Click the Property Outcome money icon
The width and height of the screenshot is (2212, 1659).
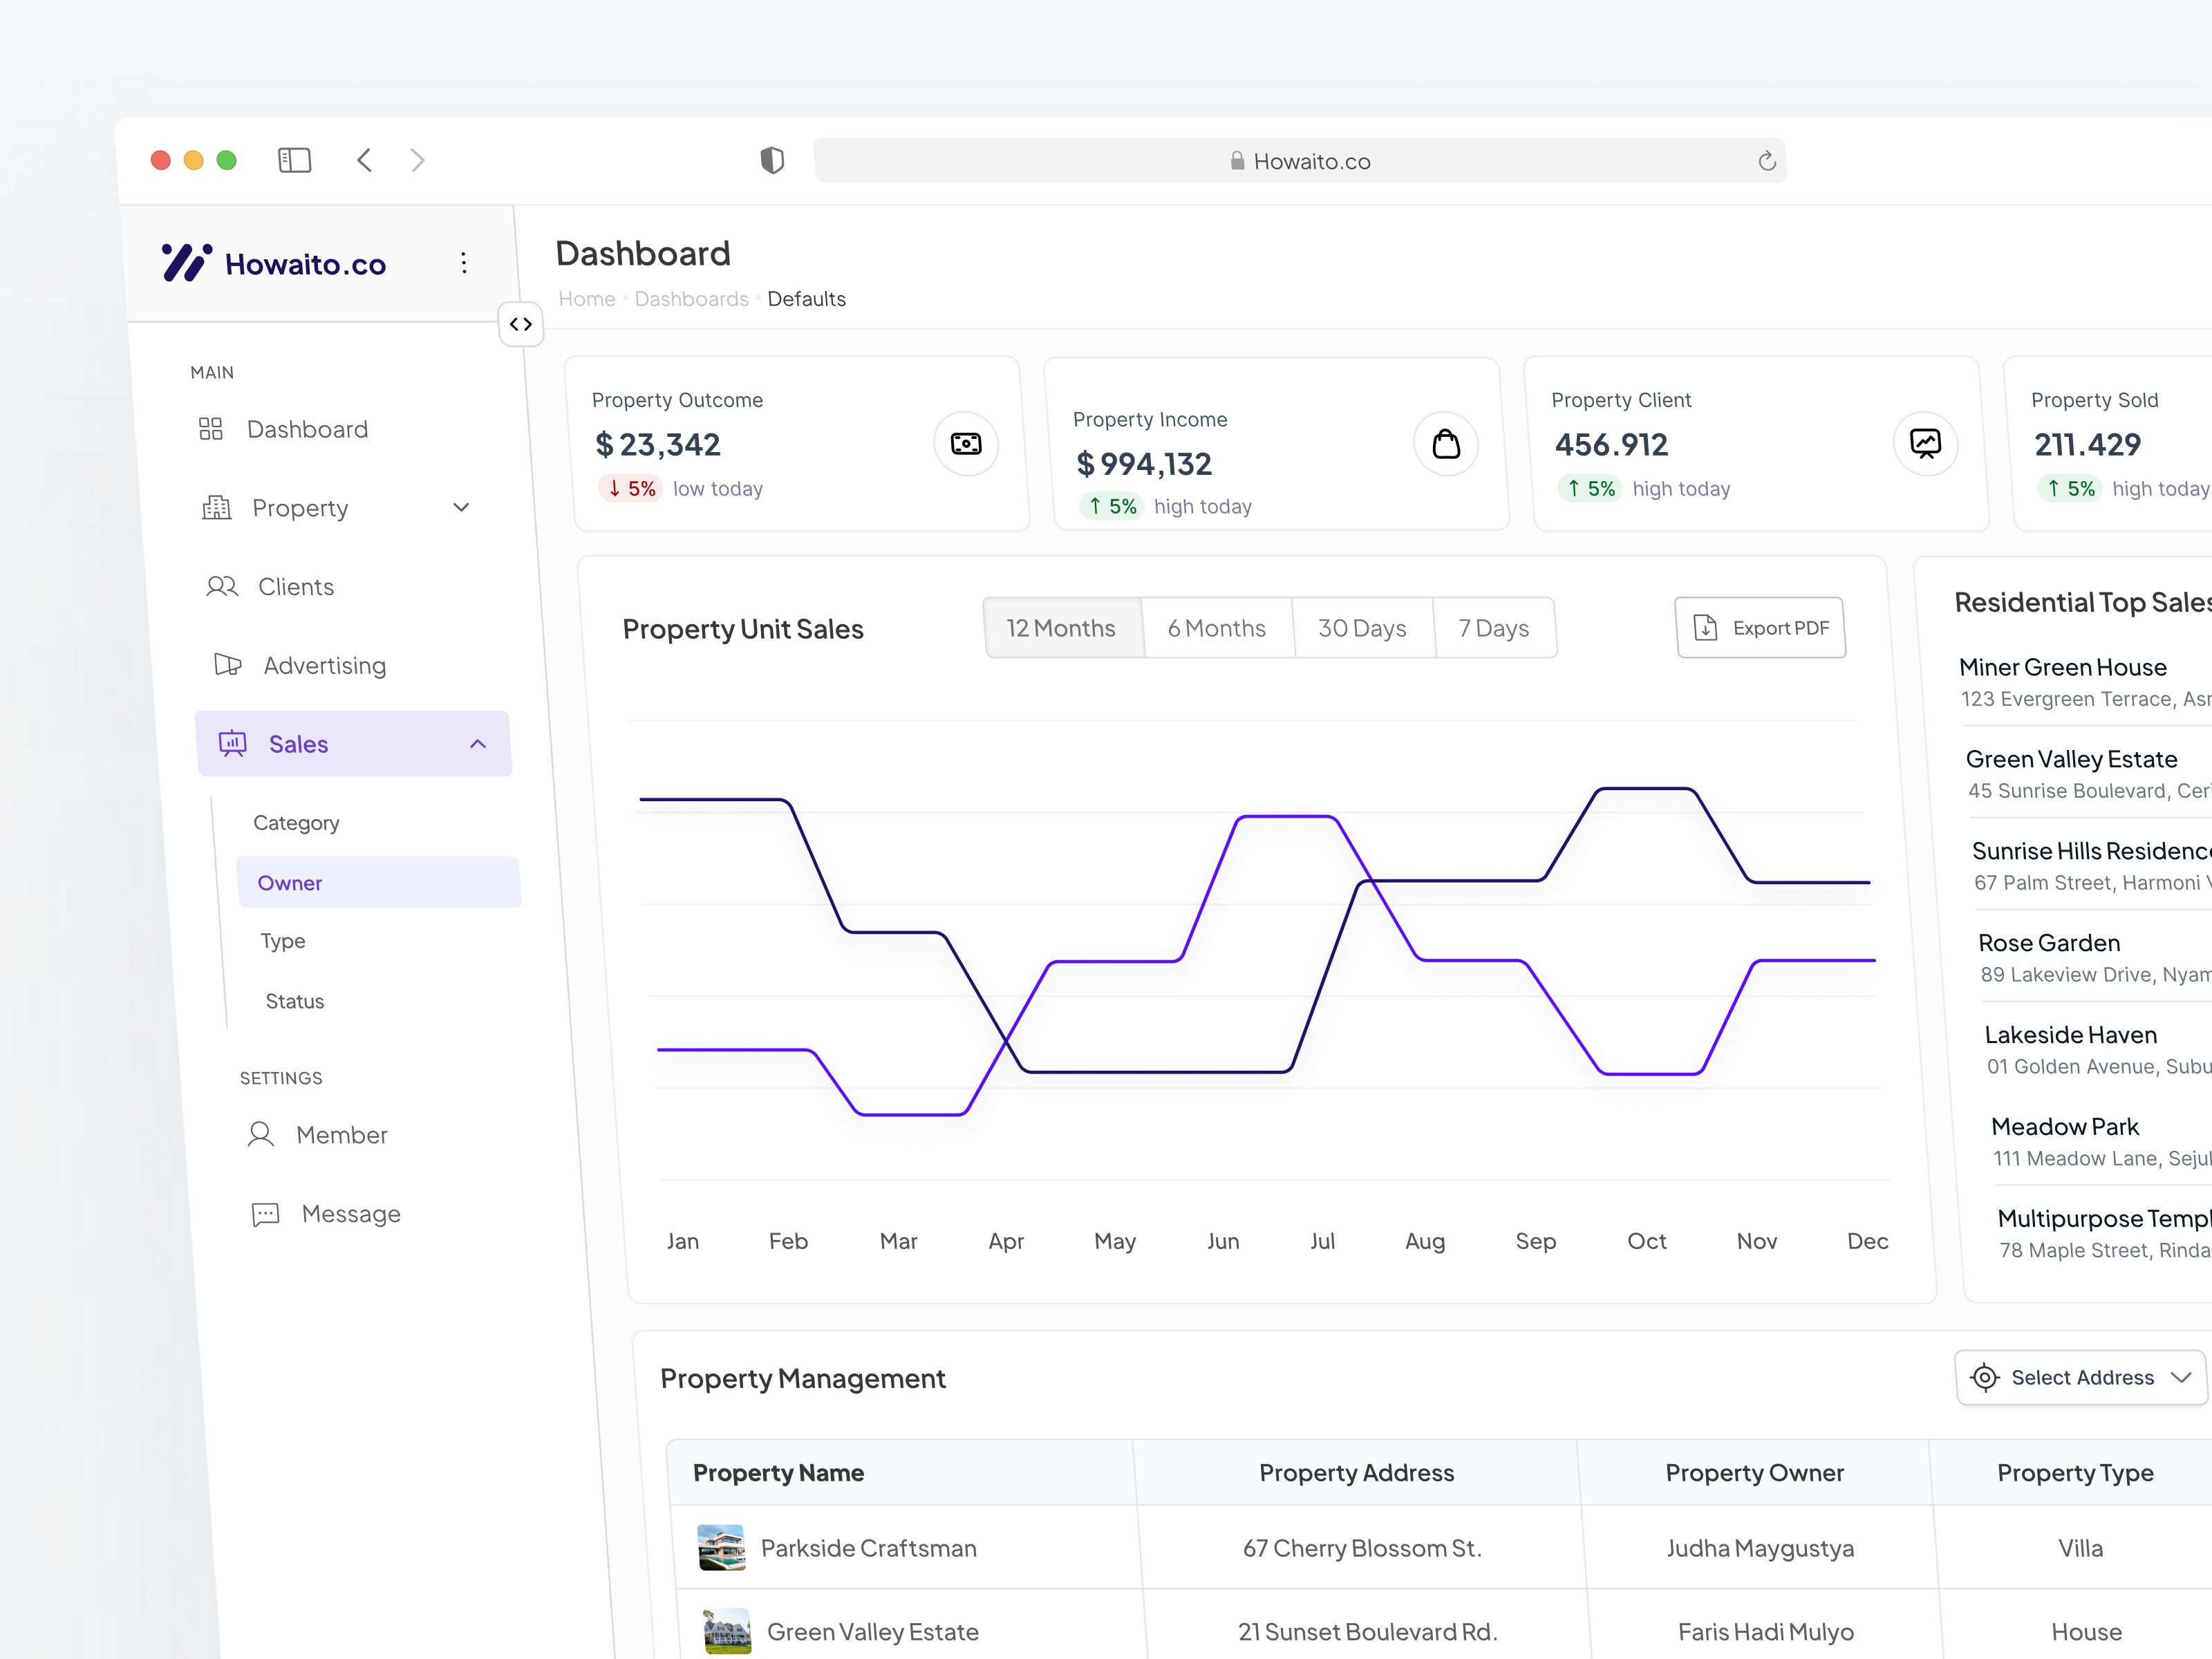pos(964,443)
